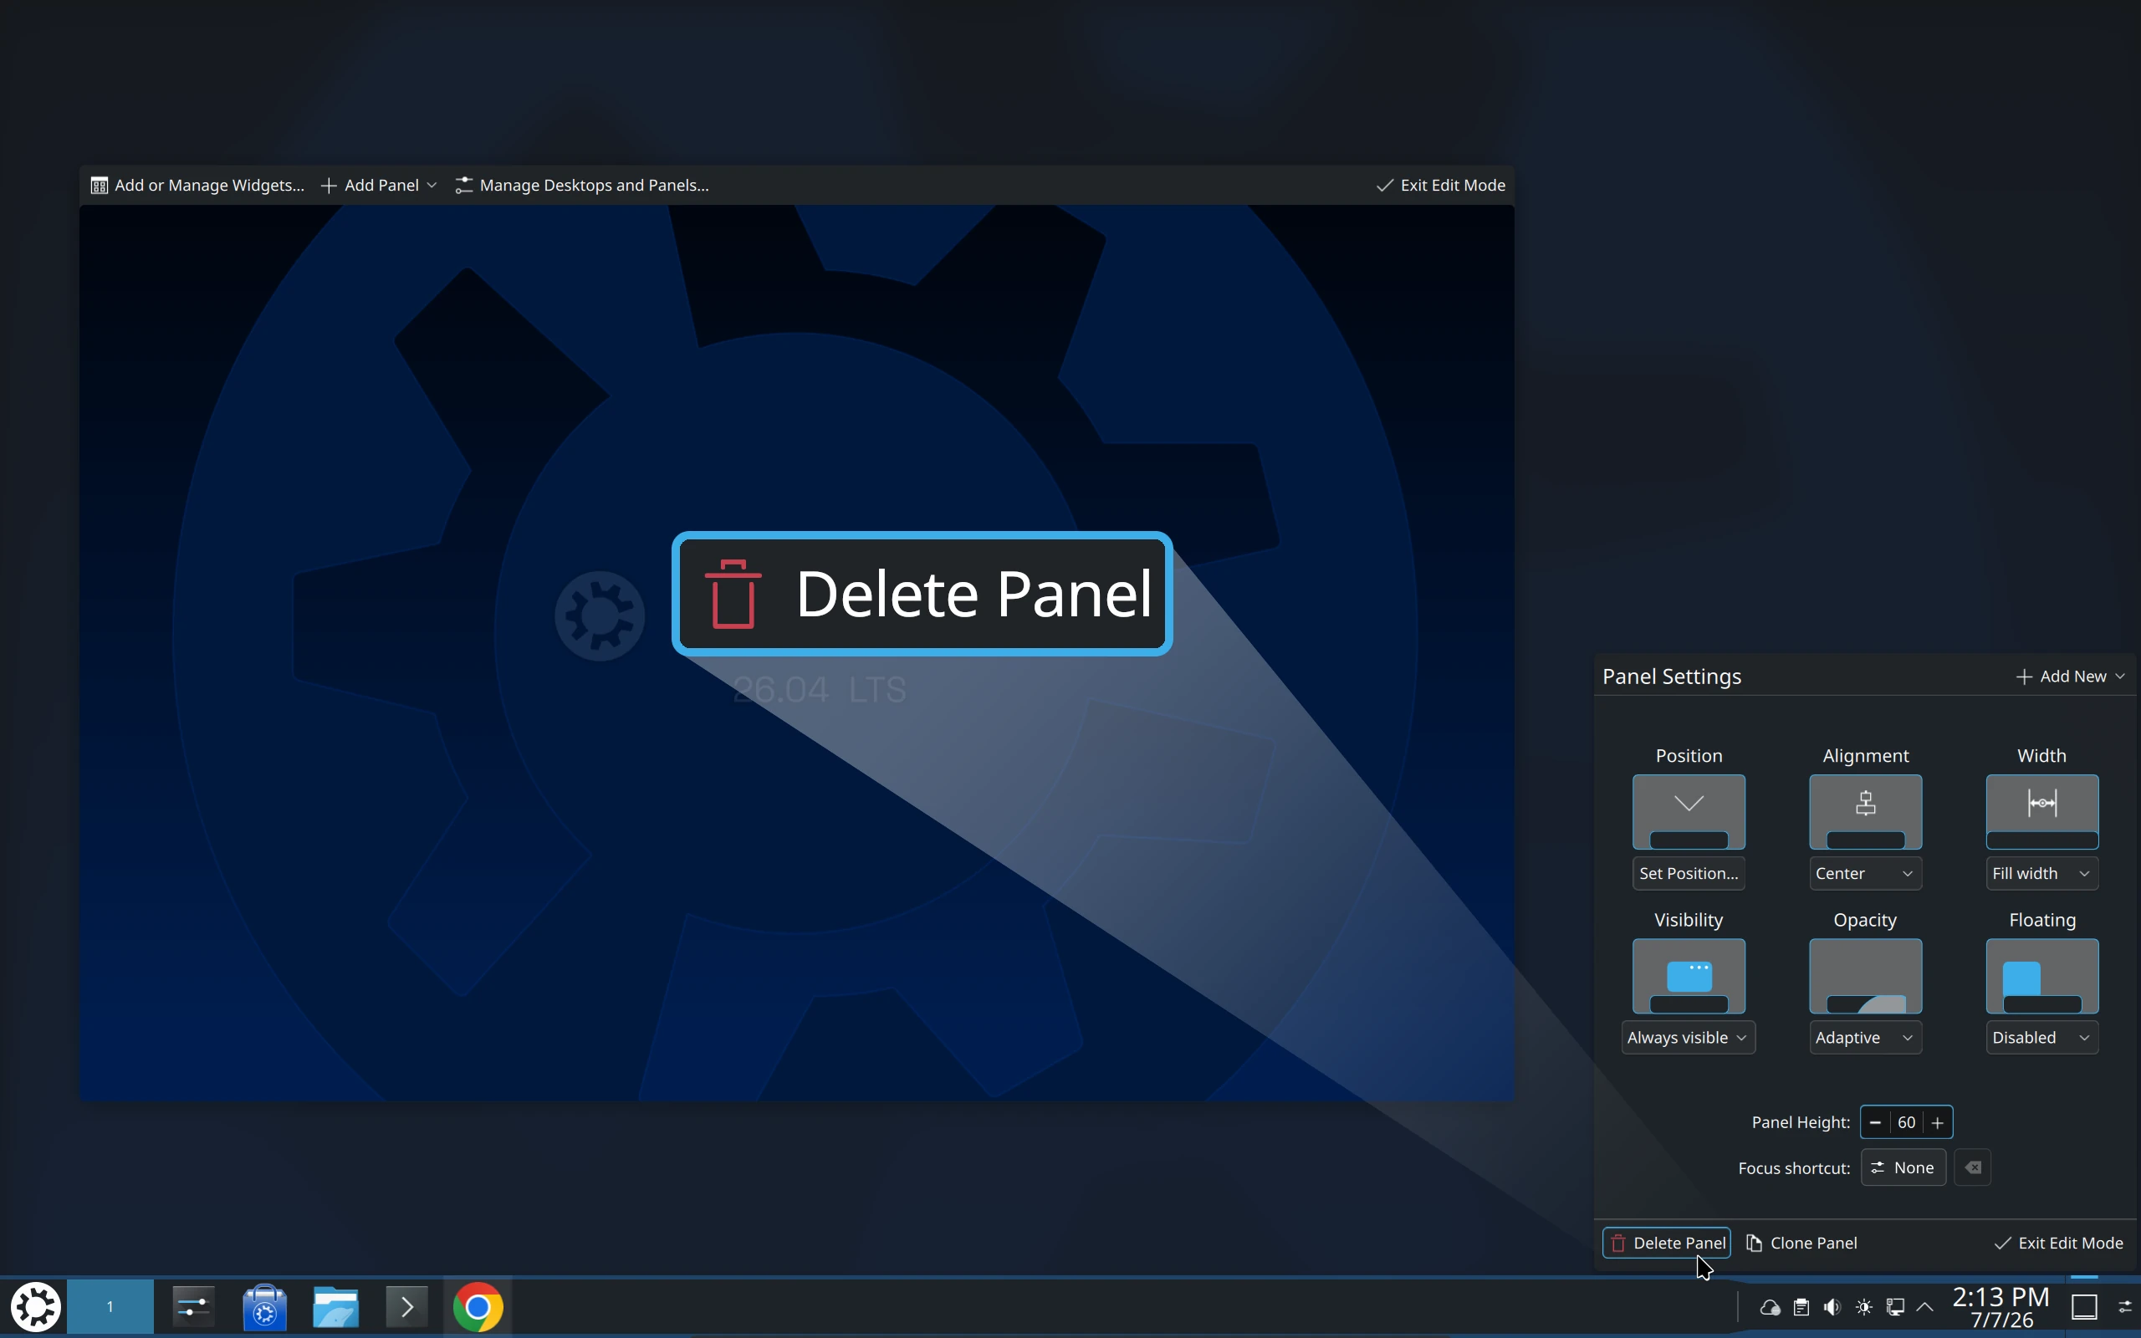Open the Center alignment dropdown
Image resolution: width=2141 pixels, height=1338 pixels.
1865,873
